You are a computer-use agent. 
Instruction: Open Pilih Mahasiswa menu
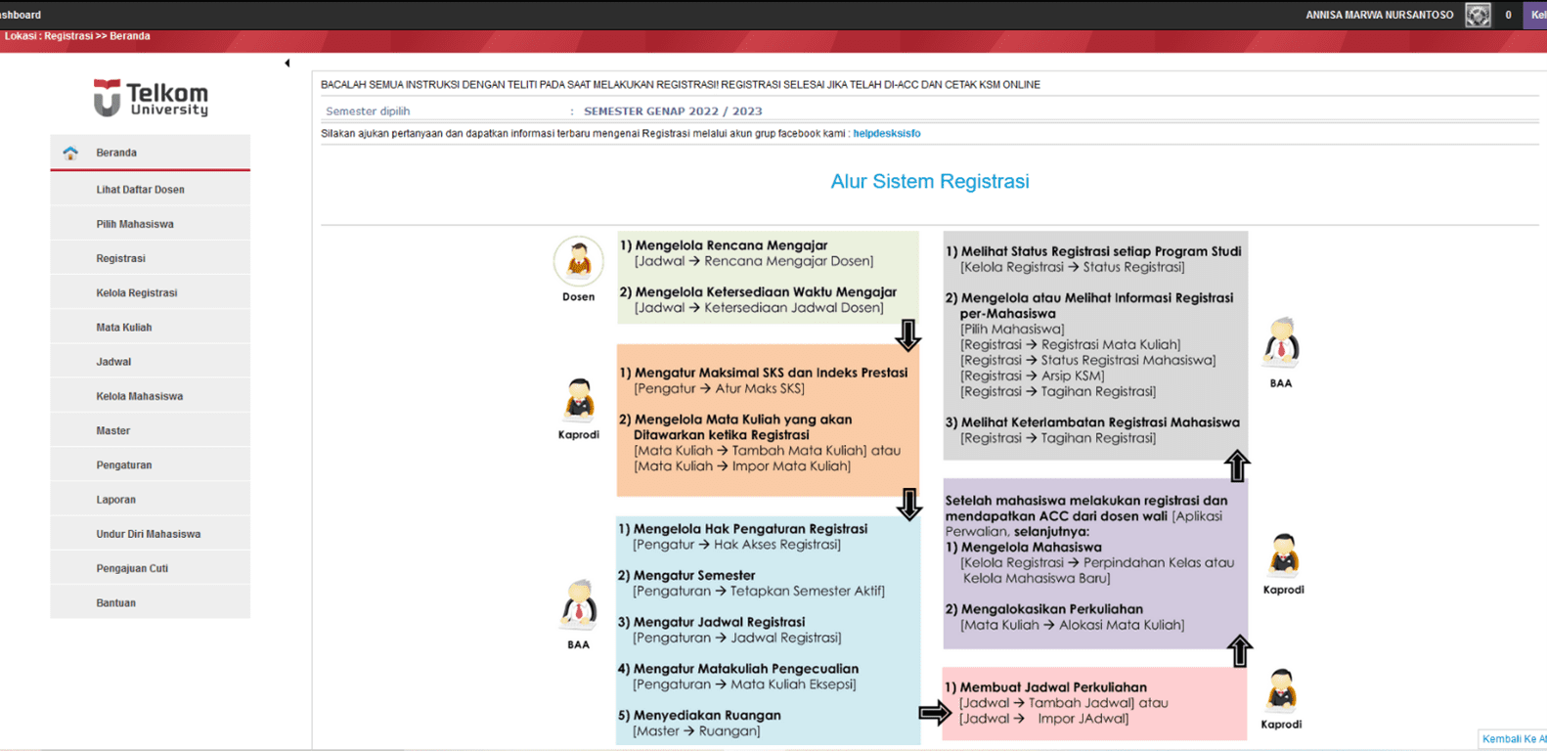tap(135, 224)
